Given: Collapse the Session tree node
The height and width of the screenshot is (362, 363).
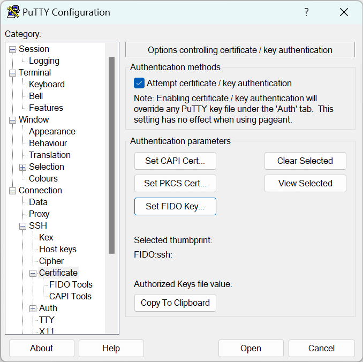Looking at the screenshot, I should point(12,49).
